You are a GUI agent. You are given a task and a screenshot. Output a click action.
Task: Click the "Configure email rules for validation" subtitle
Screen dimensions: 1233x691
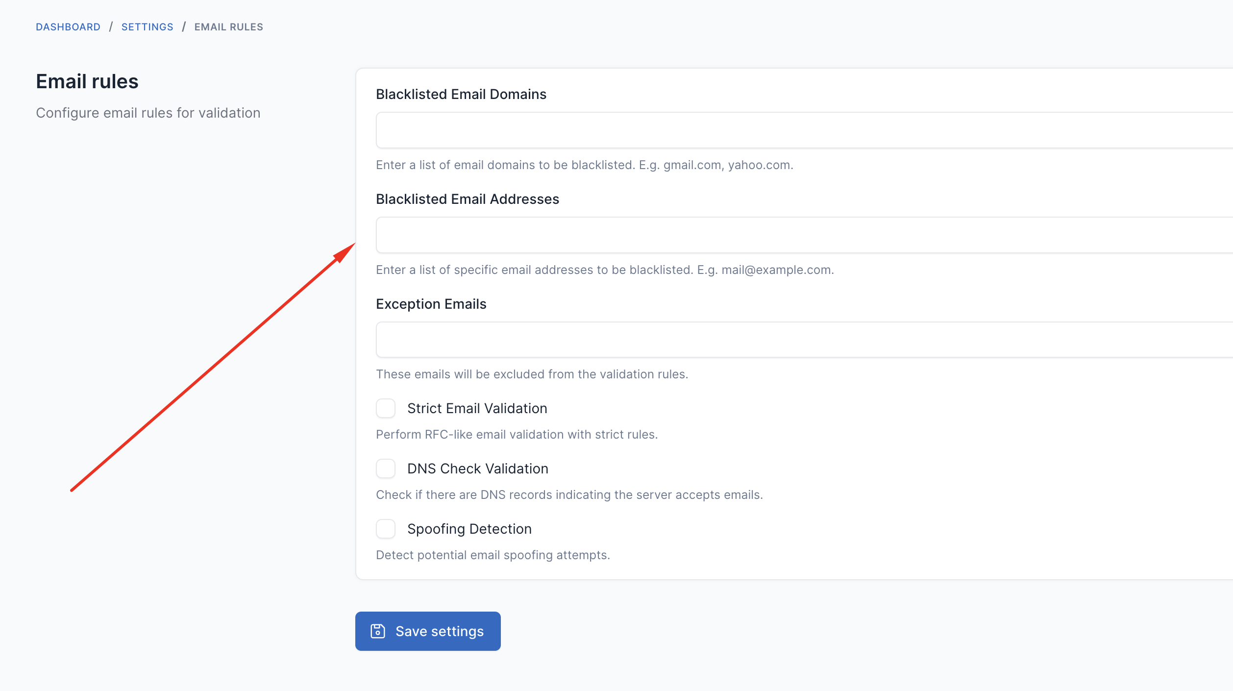click(148, 113)
